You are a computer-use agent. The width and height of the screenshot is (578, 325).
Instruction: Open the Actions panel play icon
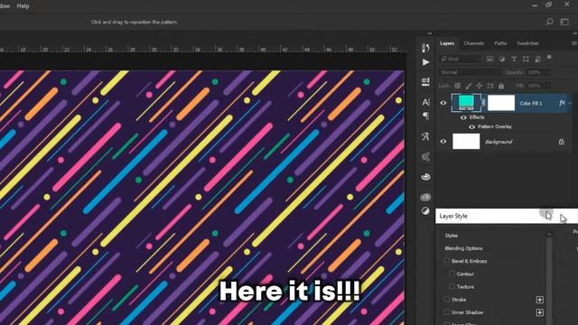tap(425, 62)
